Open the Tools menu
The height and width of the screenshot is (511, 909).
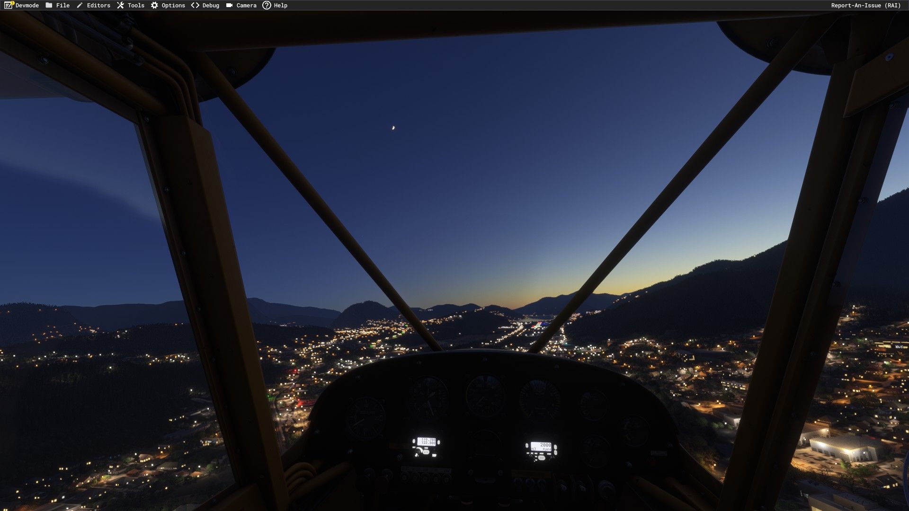pyautogui.click(x=131, y=5)
